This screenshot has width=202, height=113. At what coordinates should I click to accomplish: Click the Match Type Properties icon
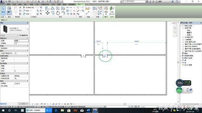(x=20, y=14)
